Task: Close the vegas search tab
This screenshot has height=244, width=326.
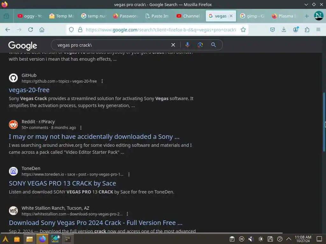Action: (231, 16)
